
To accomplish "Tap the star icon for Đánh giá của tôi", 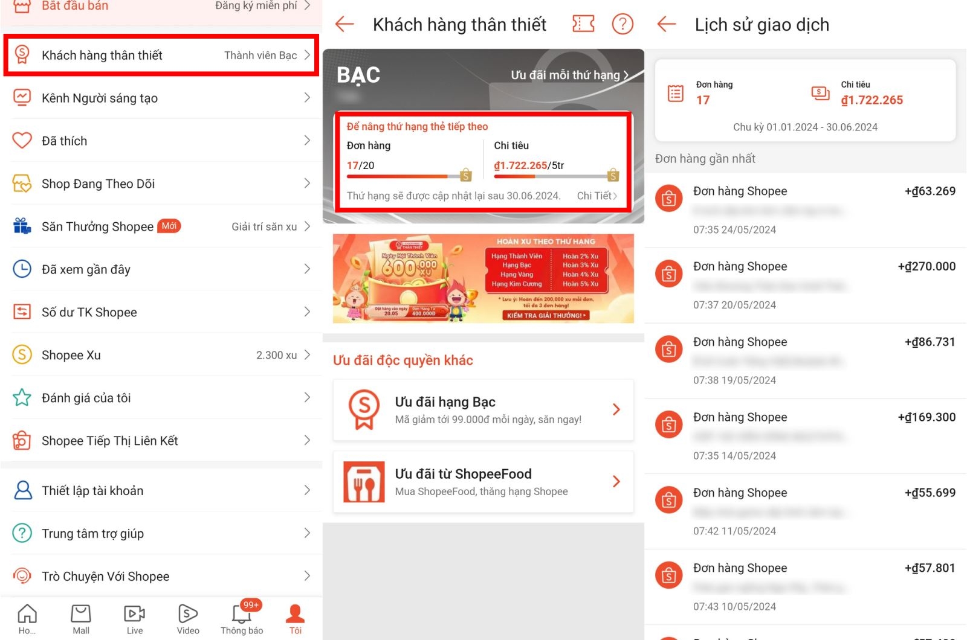I will point(22,398).
